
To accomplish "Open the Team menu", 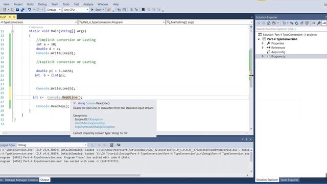I will coord(55,4).
